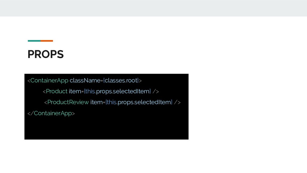Click the gray header band at top
The height and width of the screenshot is (173, 307).
pos(153,8)
